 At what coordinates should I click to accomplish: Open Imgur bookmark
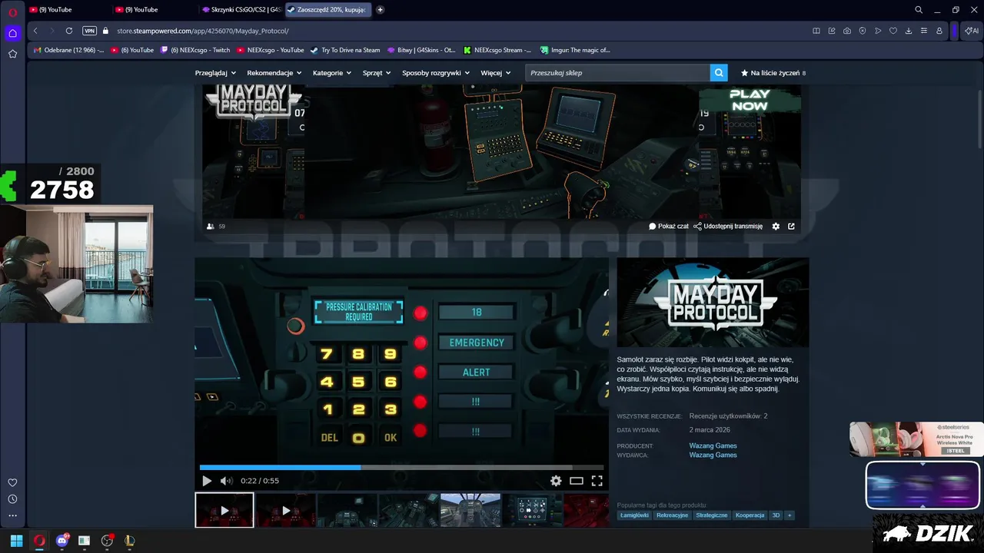pyautogui.click(x=574, y=50)
